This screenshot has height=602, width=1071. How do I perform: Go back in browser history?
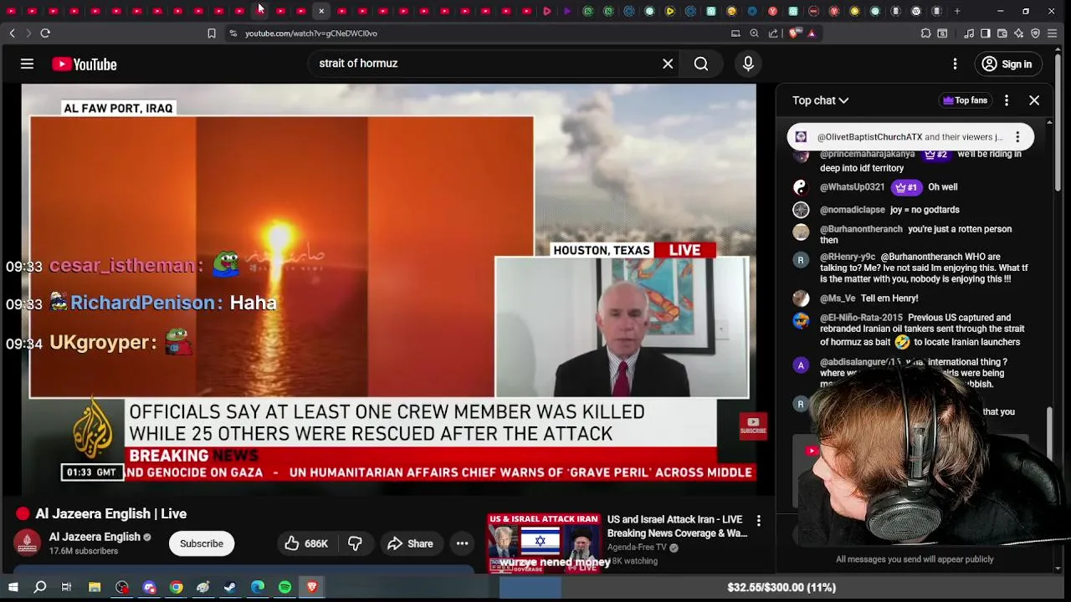click(x=12, y=33)
